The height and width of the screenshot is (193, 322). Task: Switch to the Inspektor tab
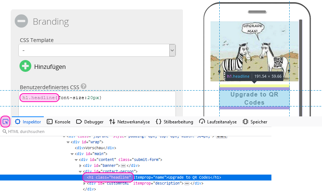click(28, 122)
